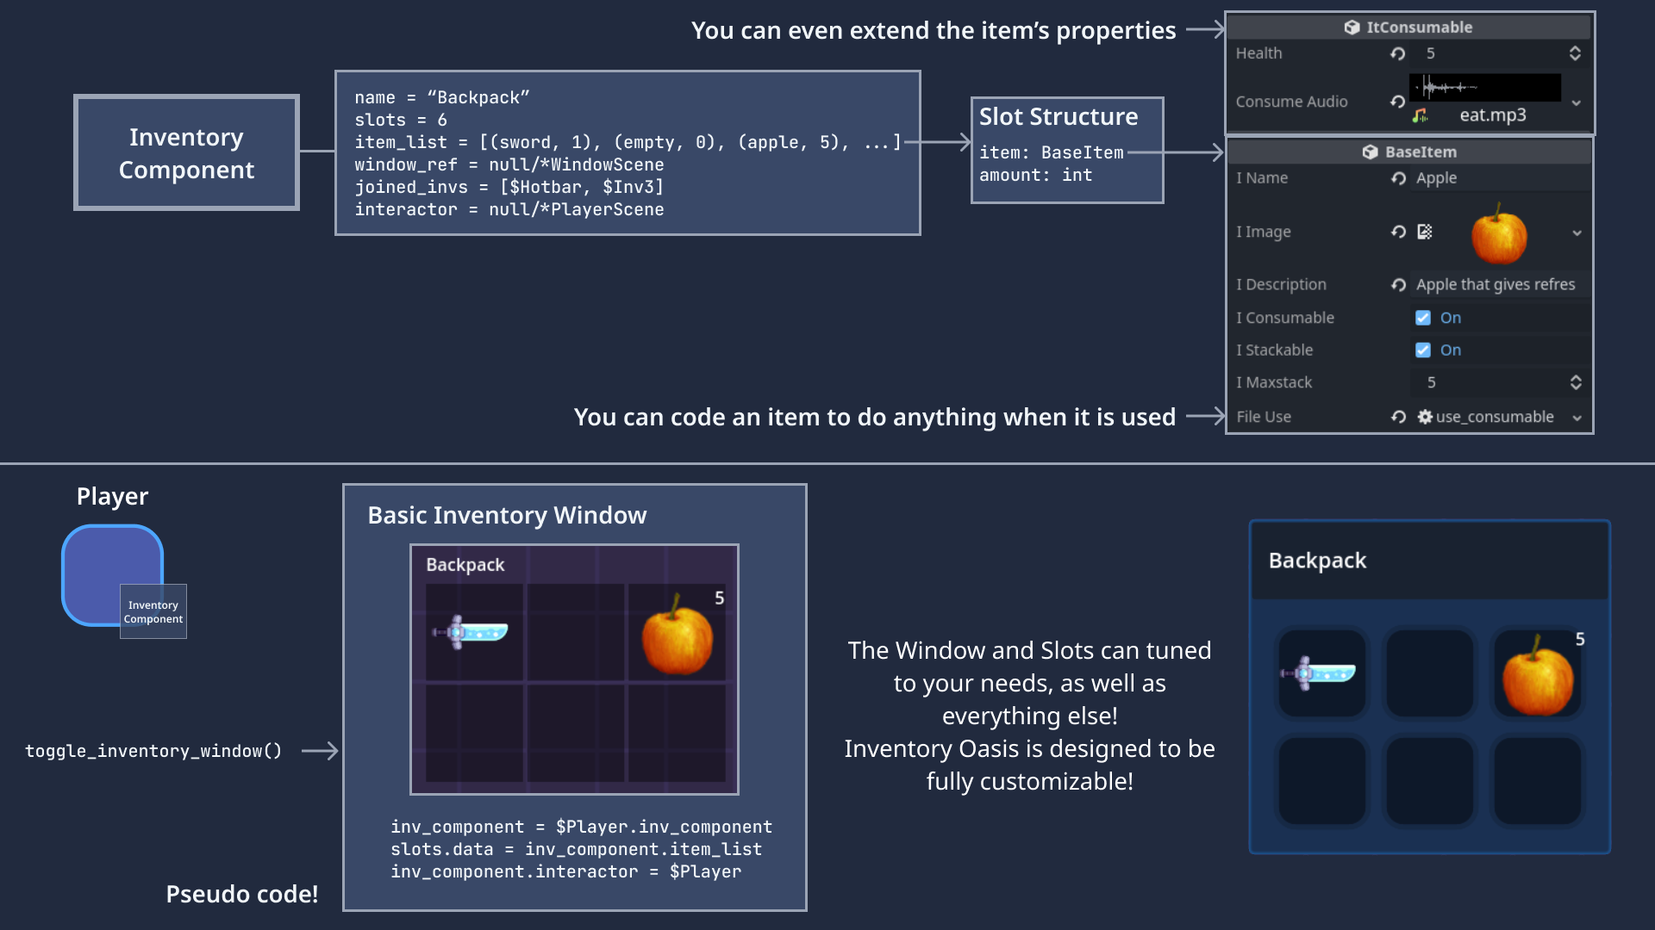This screenshot has width=1655, height=930.
Task: Click the 'Pseudo code!' label
Action: coord(242,895)
